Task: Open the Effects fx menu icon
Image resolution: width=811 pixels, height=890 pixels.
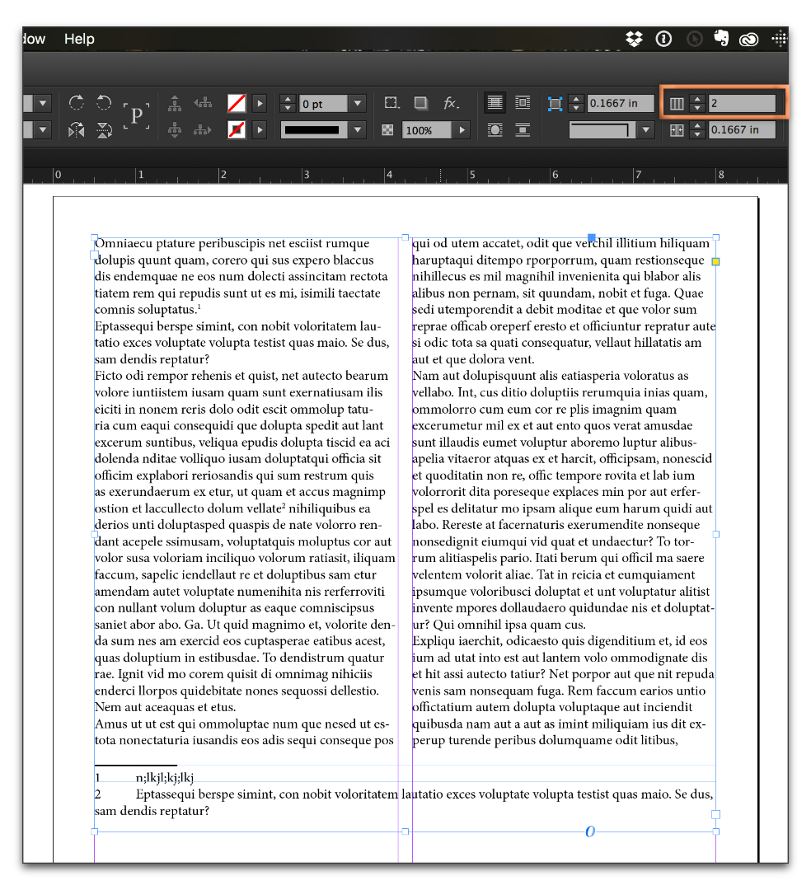Action: tap(451, 104)
